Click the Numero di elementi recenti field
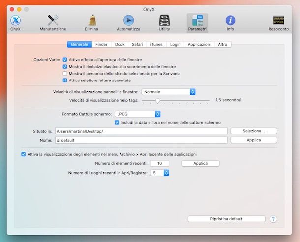Screen dimensions: 300x242 tap(159, 163)
